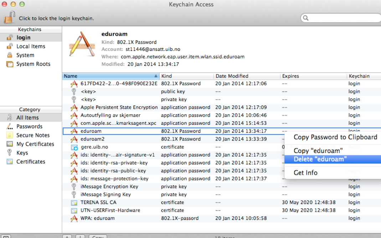
Task: Select iMessage Encryption Key name
Action: point(109,186)
